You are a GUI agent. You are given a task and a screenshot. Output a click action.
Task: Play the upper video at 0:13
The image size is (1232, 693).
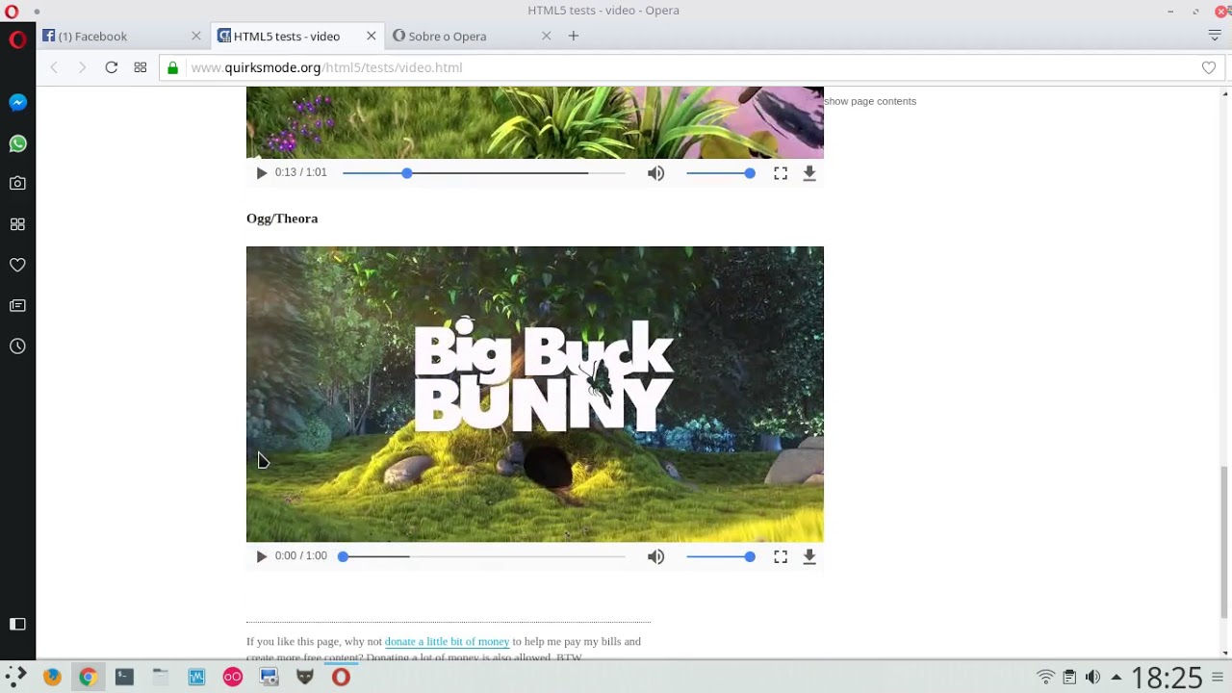[x=262, y=173]
